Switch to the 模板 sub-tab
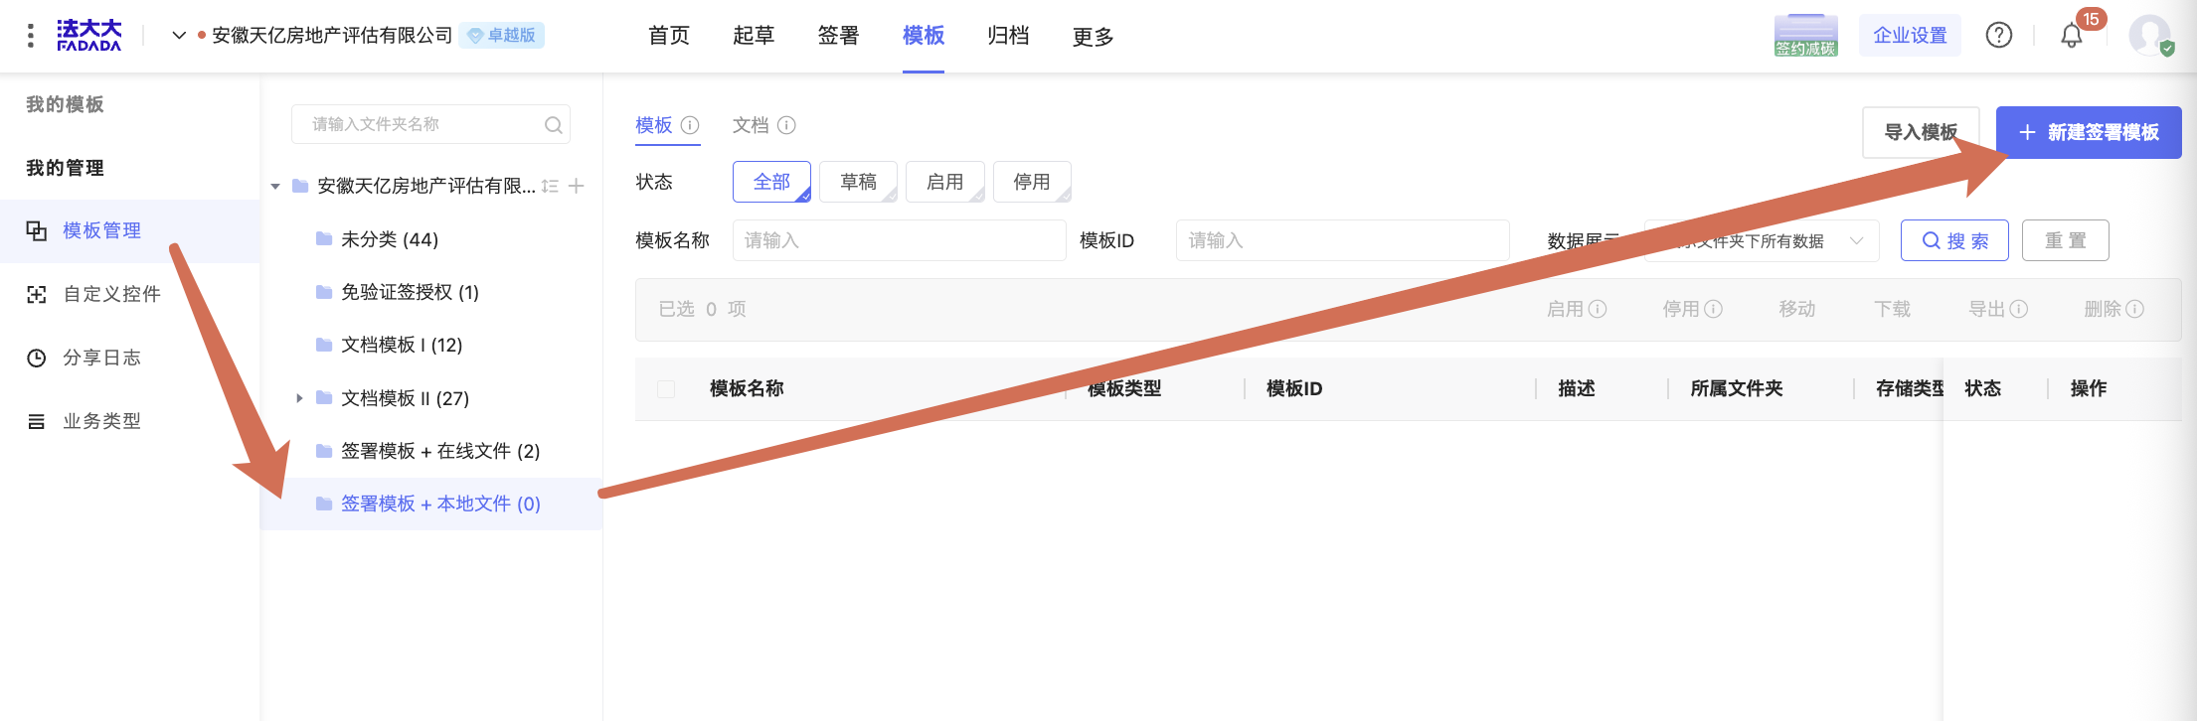This screenshot has height=721, width=2197. coord(654,125)
